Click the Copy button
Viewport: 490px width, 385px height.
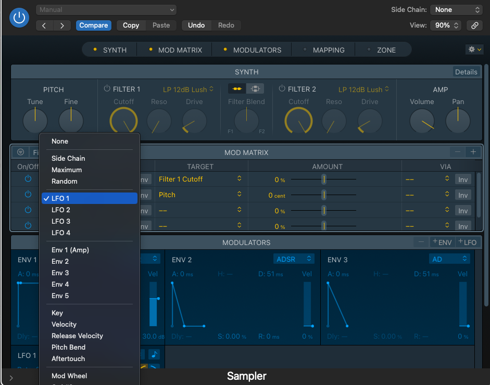pyautogui.click(x=131, y=25)
